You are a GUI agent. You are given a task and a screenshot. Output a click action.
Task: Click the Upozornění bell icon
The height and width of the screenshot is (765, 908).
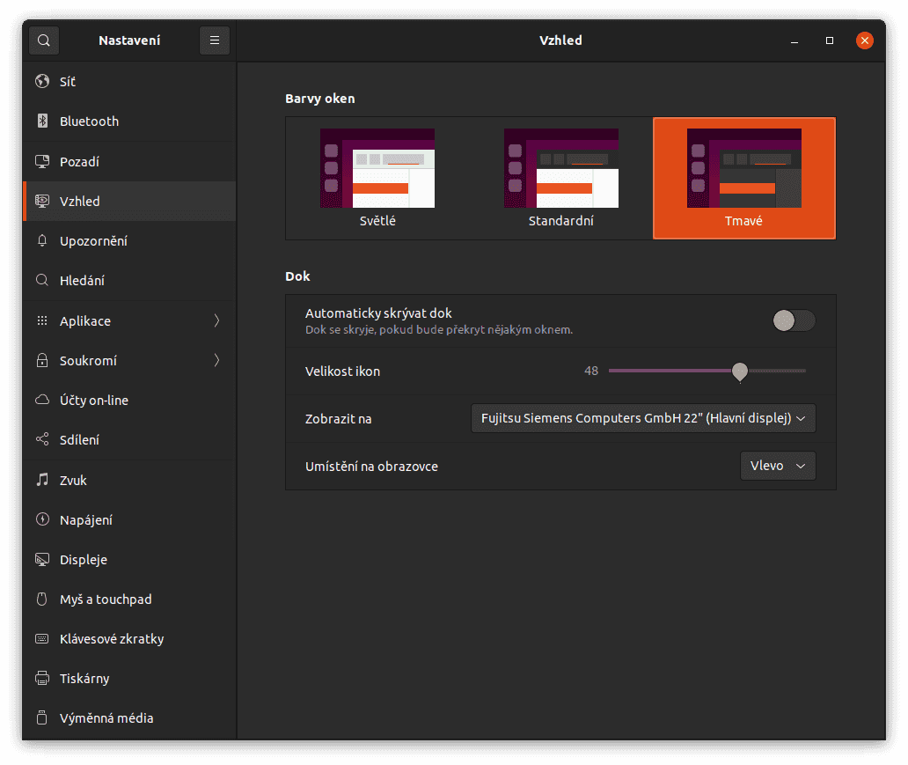pyautogui.click(x=42, y=240)
